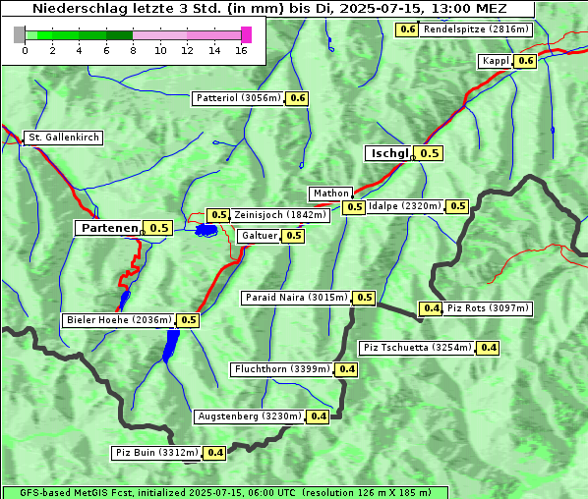Select the Partenen town label
Viewport: 588px width, 499px height.
coord(109,228)
